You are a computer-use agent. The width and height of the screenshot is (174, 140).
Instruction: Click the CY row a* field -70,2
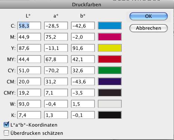point(56,70)
